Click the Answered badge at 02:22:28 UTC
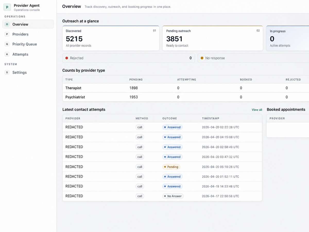Screen dimensions: 309x232 tap(172, 127)
